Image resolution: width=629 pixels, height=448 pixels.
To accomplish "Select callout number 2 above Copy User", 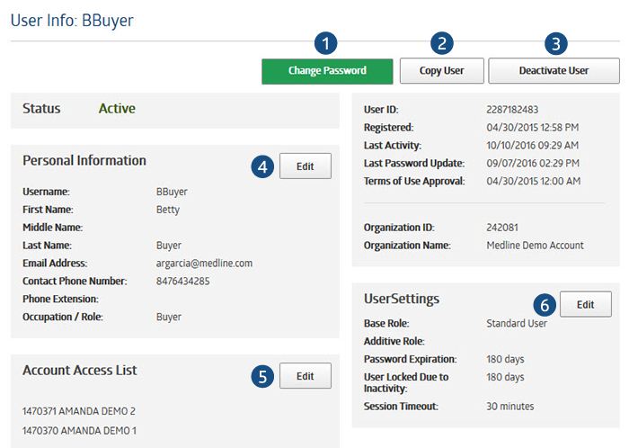I will [441, 42].
